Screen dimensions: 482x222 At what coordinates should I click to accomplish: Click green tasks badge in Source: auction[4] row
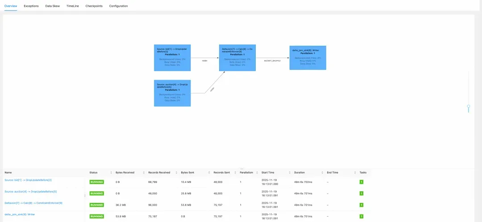tap(361, 194)
